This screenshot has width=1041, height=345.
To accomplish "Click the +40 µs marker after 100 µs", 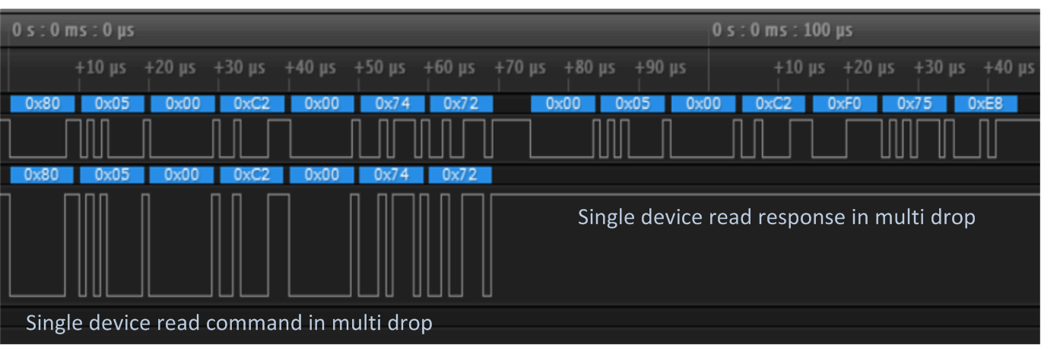I will (1009, 68).
